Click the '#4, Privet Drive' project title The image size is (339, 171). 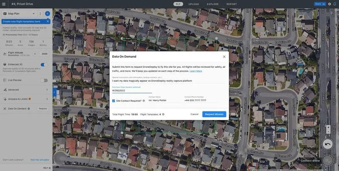click(22, 4)
